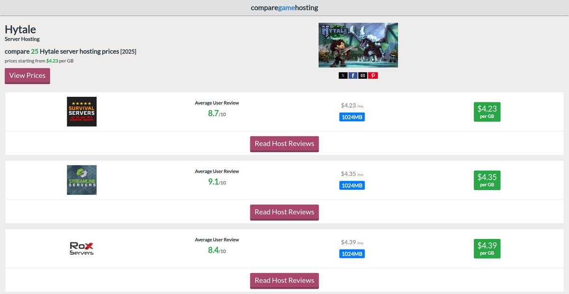Click the grey $4.39 /mo price text
Viewport: 569px width, 294px height.
(352, 242)
